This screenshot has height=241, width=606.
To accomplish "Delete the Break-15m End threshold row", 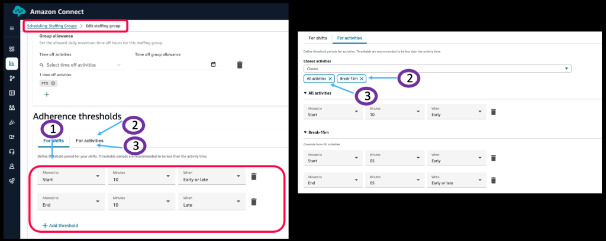I will tap(494, 180).
